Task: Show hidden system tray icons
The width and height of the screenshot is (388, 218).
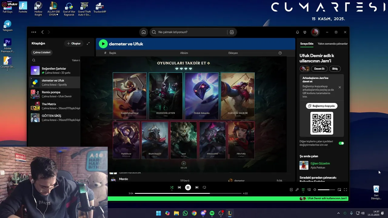Action: [x=338, y=213]
